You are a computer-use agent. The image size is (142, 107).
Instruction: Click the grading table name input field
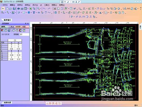24,35
